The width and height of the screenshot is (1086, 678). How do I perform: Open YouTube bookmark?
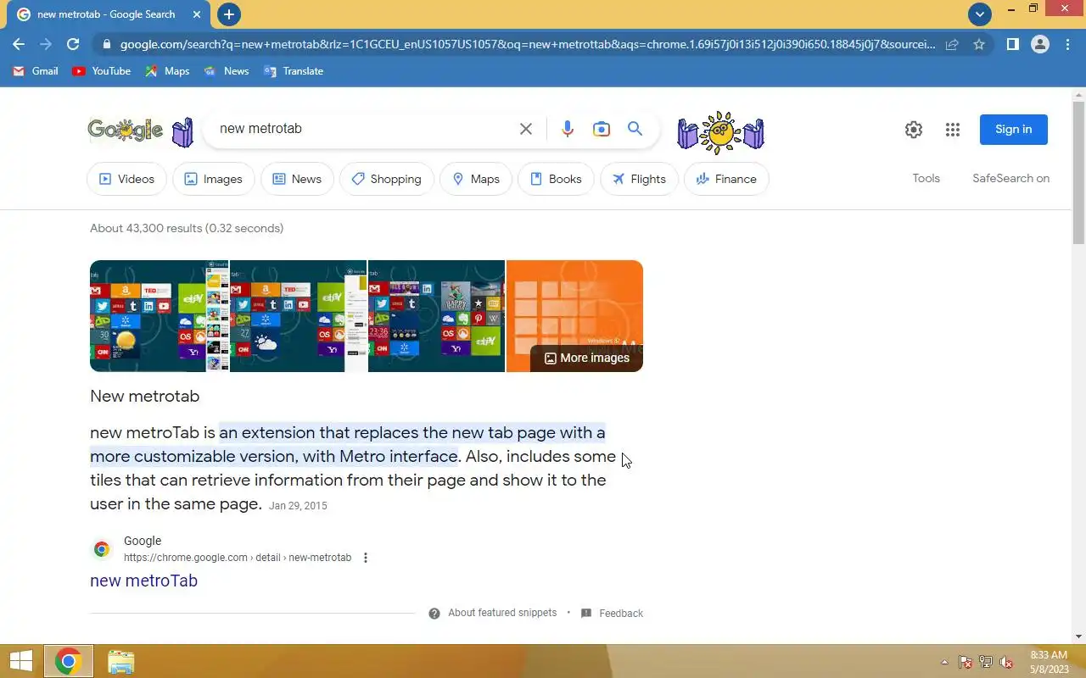point(102,71)
